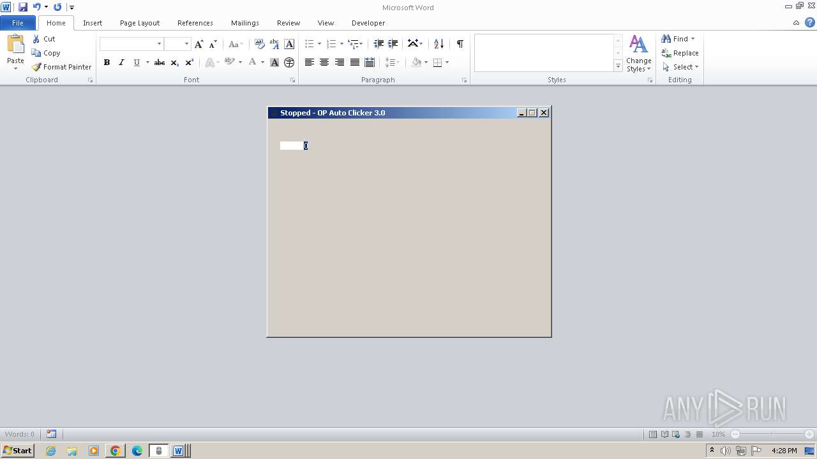Justify the paragraph text
The image size is (817, 459).
pos(354,62)
